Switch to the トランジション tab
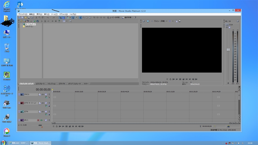This screenshot has height=145, width=258. 51,84
